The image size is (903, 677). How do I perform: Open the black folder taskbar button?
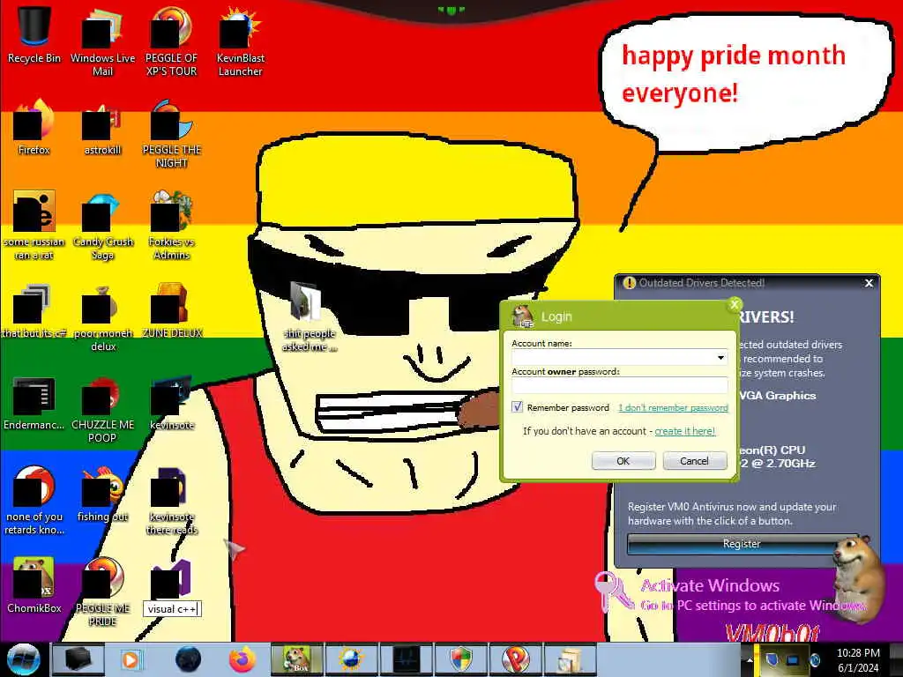tap(78, 659)
